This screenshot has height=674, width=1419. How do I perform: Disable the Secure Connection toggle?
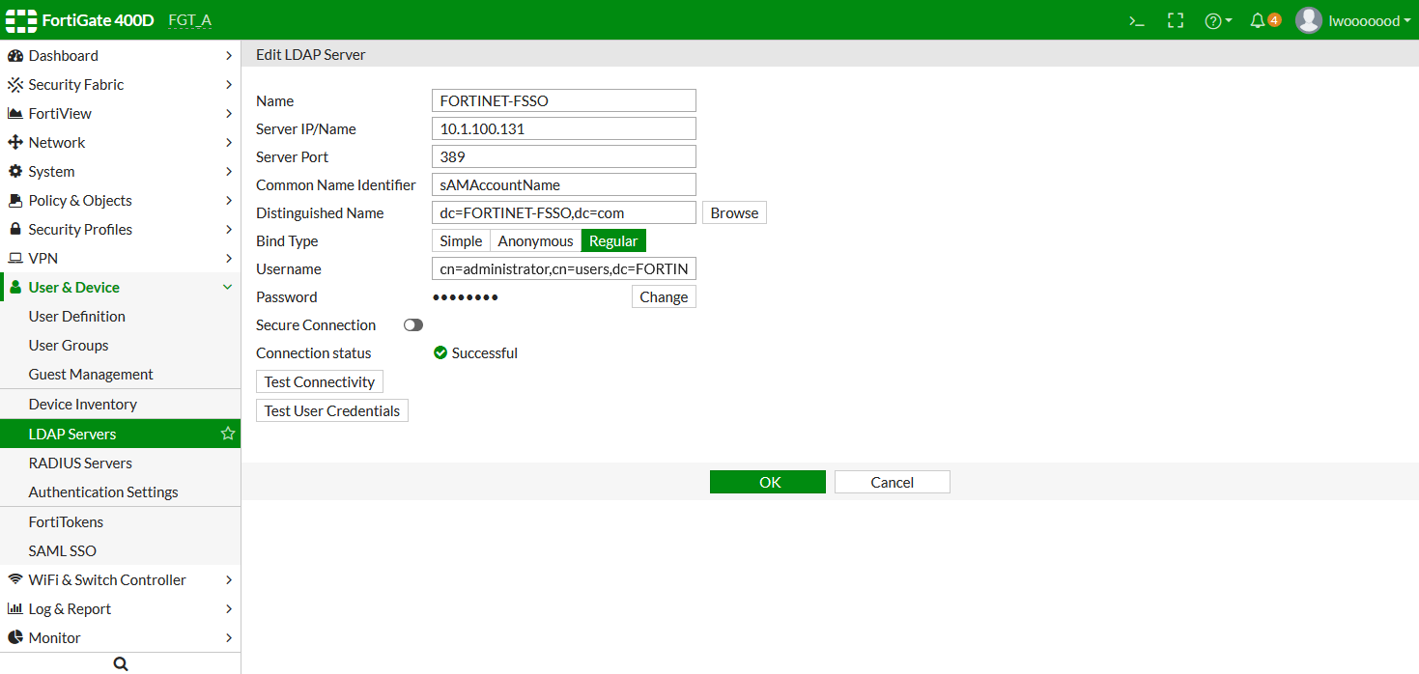click(x=413, y=324)
